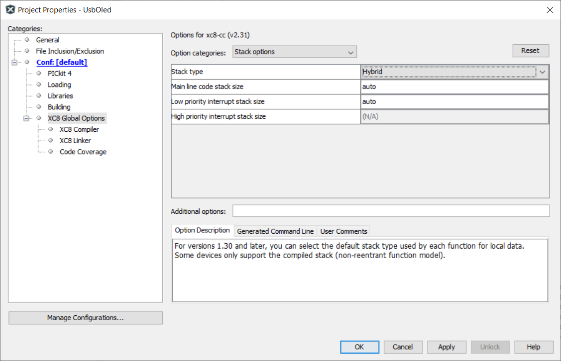Click the MPLAB X icon in title bar
Image resolution: width=561 pixels, height=361 pixels.
(x=10, y=9)
